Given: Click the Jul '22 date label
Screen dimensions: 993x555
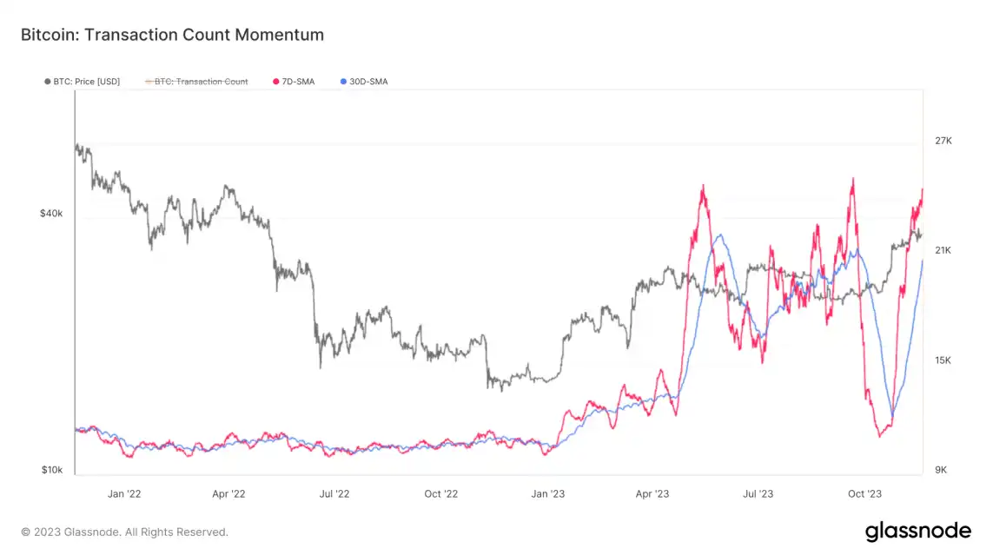Looking at the screenshot, I should click(334, 494).
